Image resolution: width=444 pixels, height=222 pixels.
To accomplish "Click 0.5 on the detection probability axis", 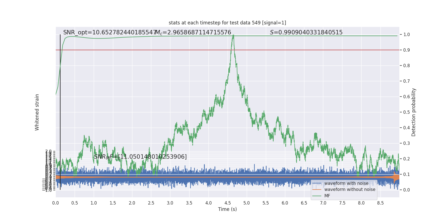I will [x=407, y=112].
